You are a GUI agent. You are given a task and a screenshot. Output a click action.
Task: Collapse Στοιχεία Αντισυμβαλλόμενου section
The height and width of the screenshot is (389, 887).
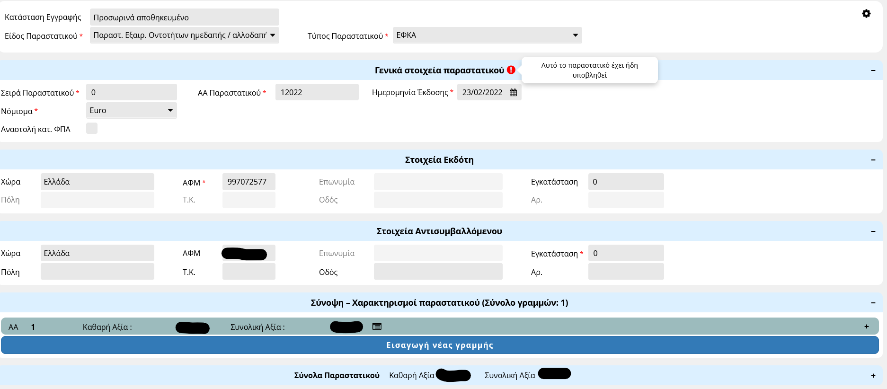point(873,231)
